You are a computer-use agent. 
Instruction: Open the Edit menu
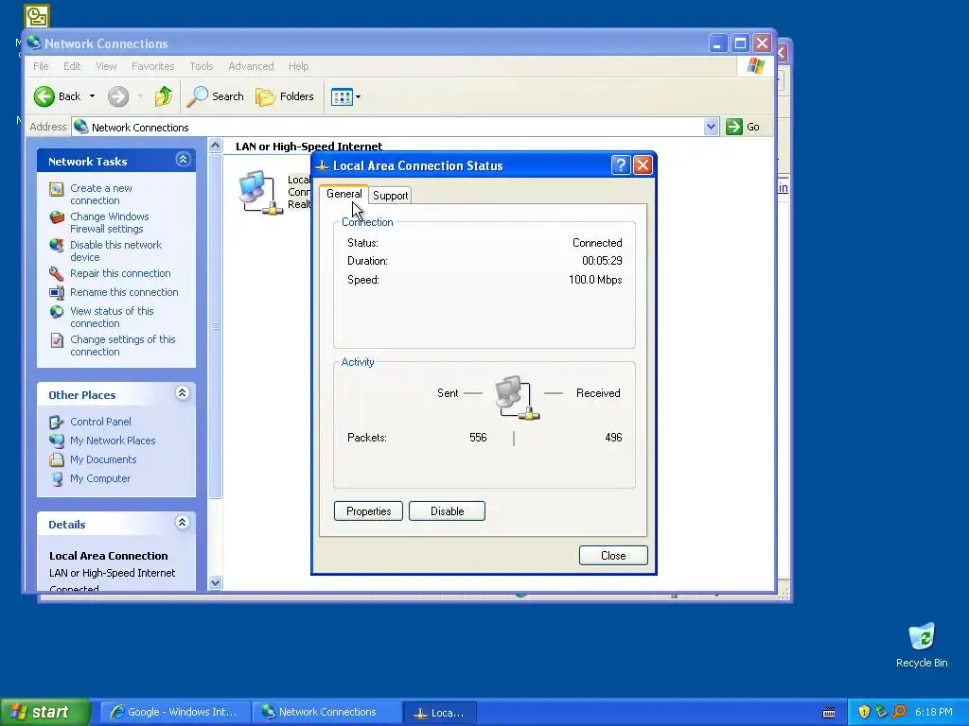pos(72,66)
